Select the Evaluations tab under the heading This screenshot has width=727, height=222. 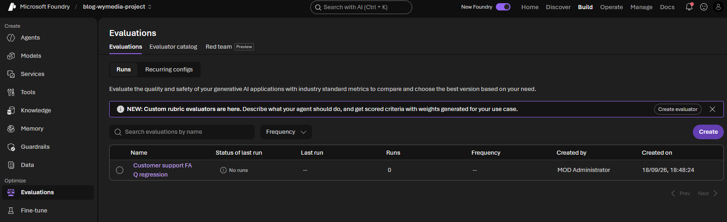pyautogui.click(x=126, y=47)
